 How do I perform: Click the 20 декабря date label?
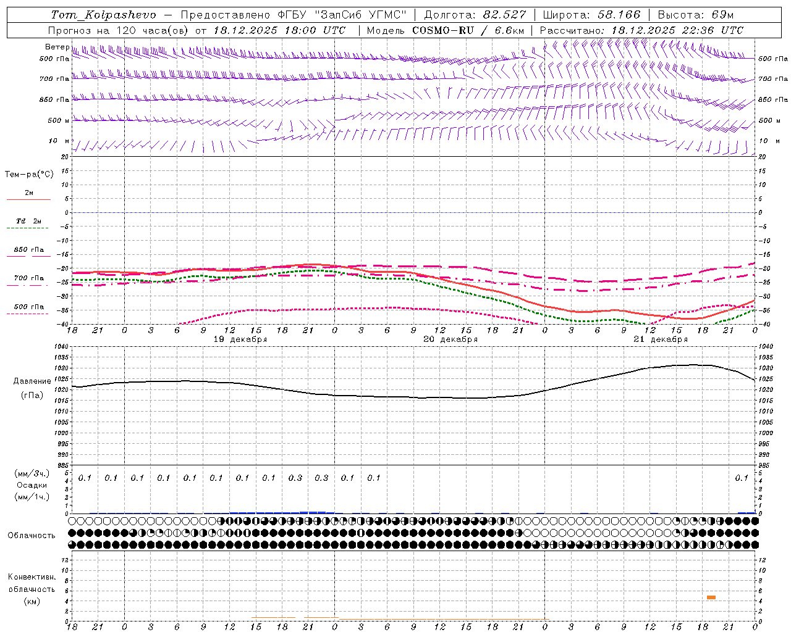pos(450,339)
